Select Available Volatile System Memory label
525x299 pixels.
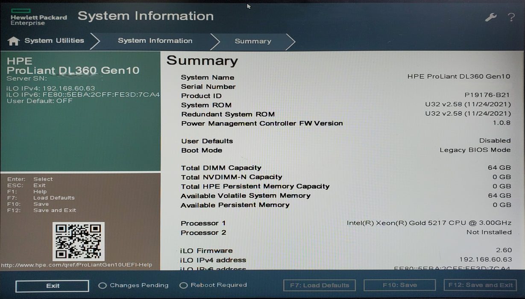(246, 196)
